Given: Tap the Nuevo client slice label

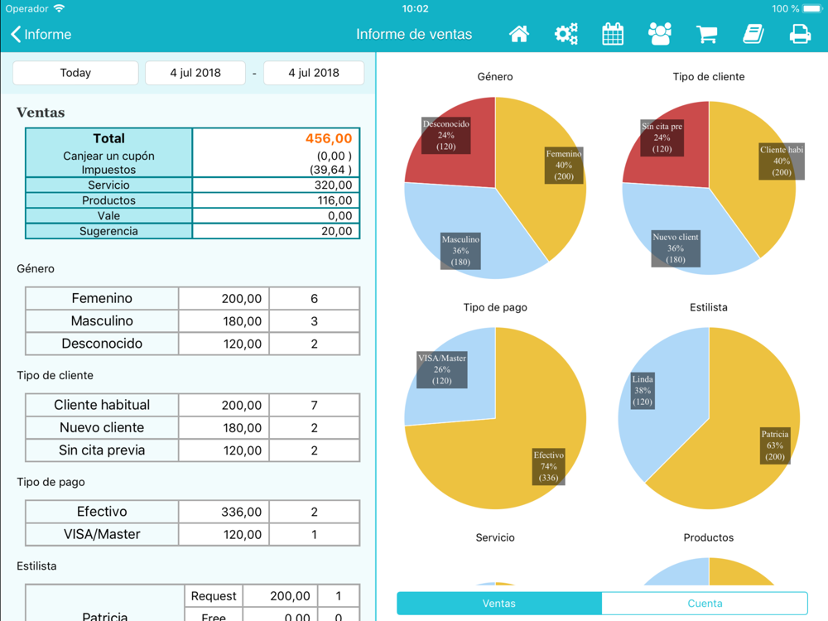Looking at the screenshot, I should (x=676, y=248).
